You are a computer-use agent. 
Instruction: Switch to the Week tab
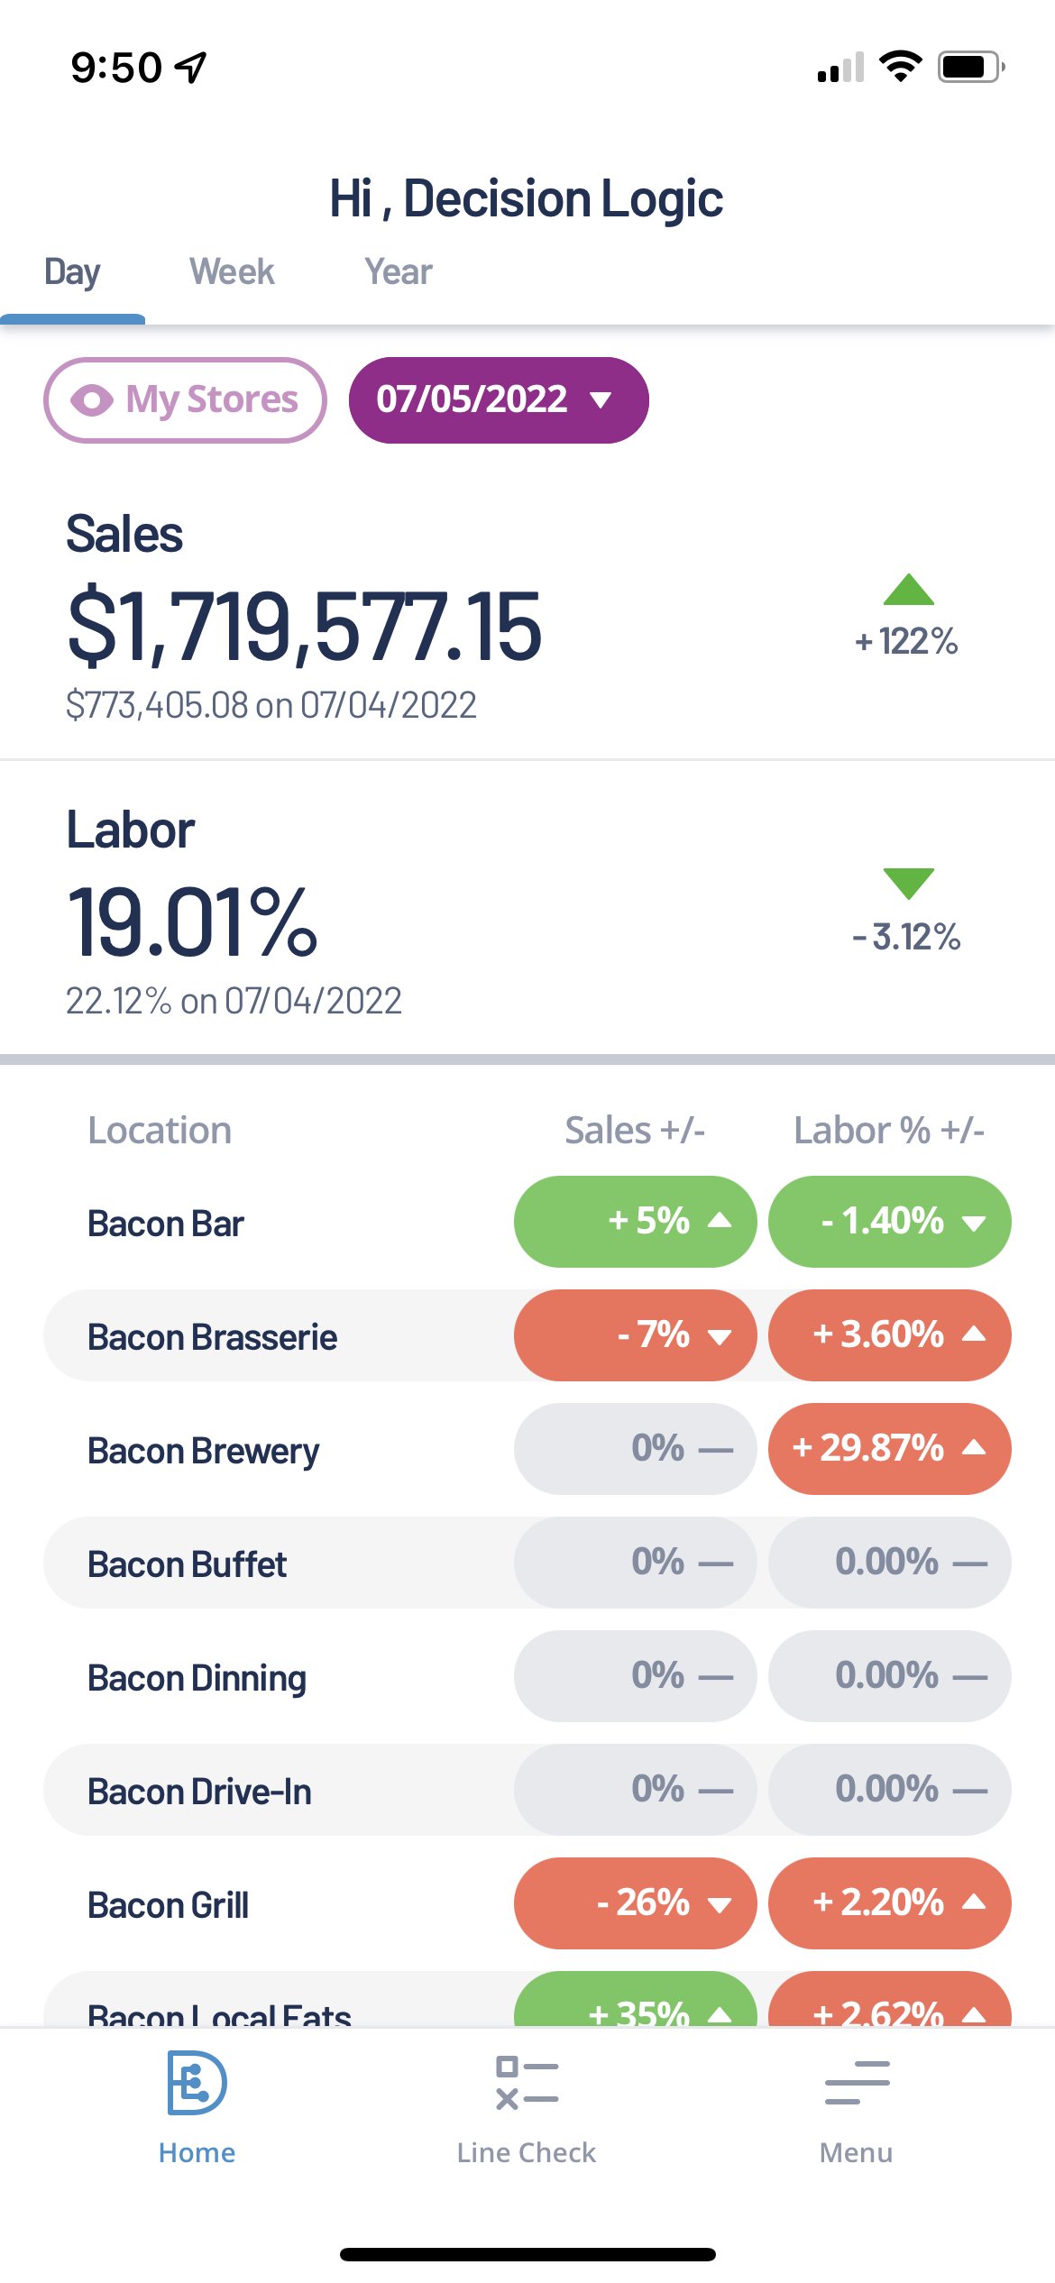pyautogui.click(x=232, y=272)
